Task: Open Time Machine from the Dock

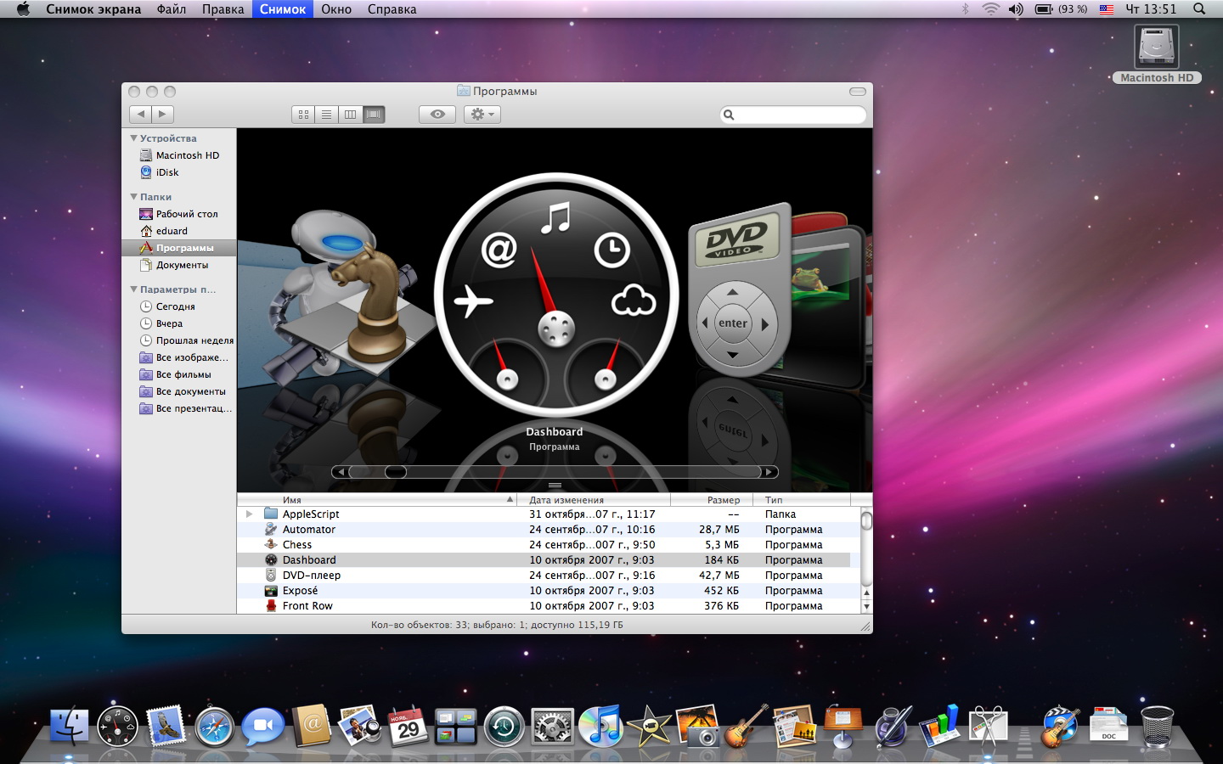Action: click(504, 727)
